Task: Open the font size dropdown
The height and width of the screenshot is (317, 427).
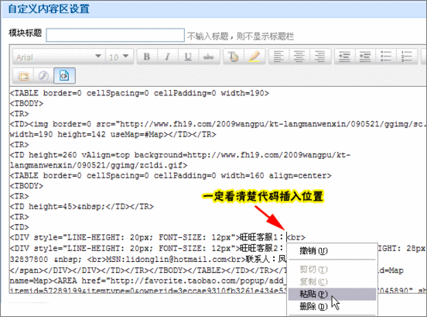Action: (120, 57)
